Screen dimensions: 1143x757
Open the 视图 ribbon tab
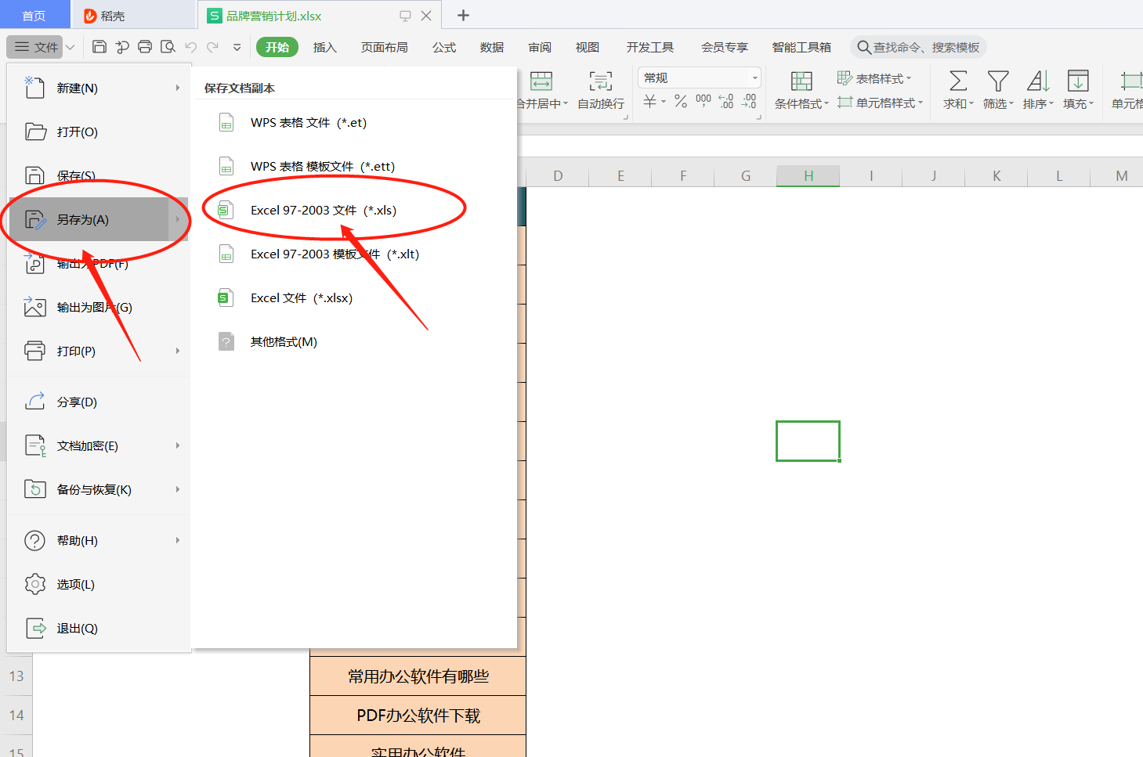(x=588, y=47)
